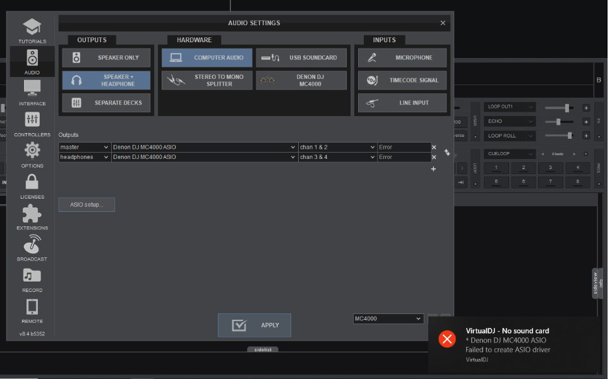Screen dimensions: 612x379
Task: Open the Licenses section
Action: point(32,186)
